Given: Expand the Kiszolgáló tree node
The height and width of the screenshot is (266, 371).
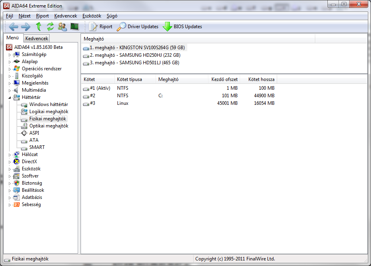Looking at the screenshot, I should click(10, 76).
